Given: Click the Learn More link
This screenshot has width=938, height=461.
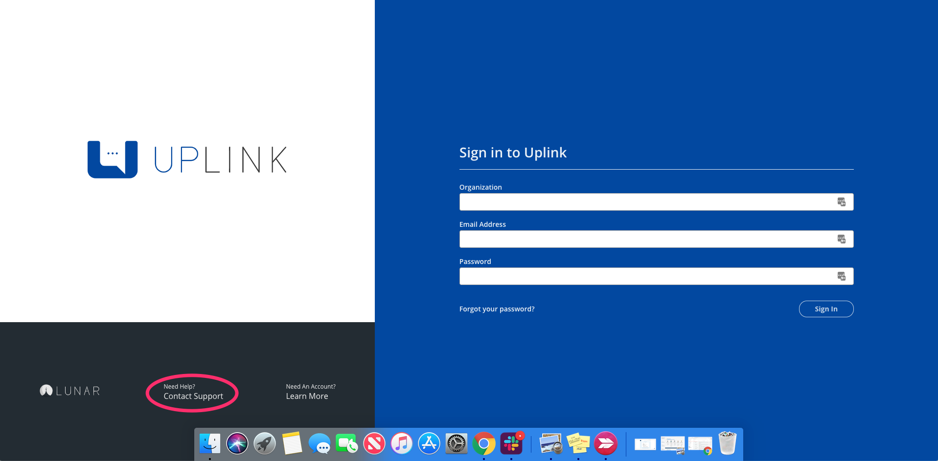Looking at the screenshot, I should point(307,396).
